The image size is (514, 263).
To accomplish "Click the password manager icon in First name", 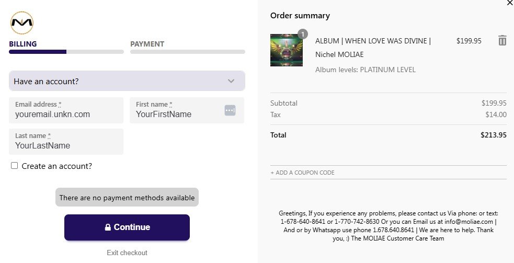I will point(230,110).
